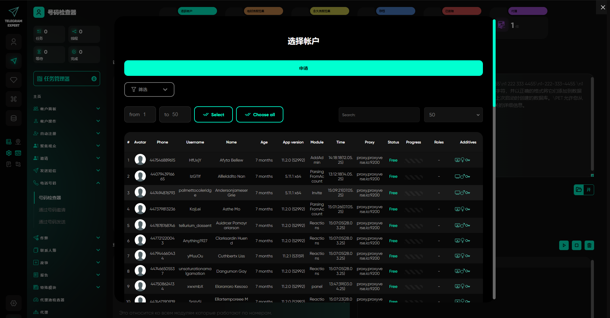The height and width of the screenshot is (318, 610).
Task: Open the 筛选 filter dropdown
Action: [x=149, y=89]
